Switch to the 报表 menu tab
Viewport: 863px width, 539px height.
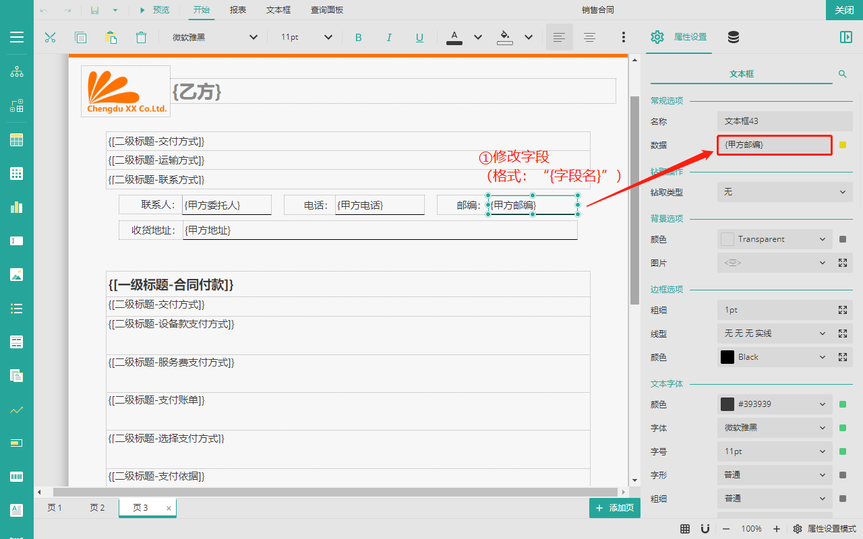click(237, 10)
